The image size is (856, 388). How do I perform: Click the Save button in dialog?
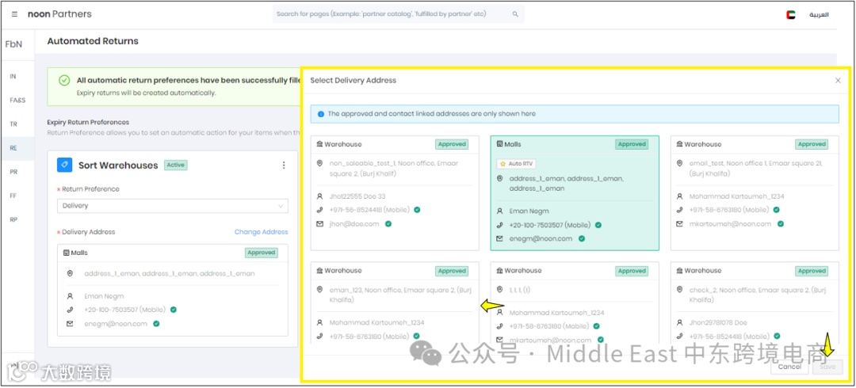(827, 367)
